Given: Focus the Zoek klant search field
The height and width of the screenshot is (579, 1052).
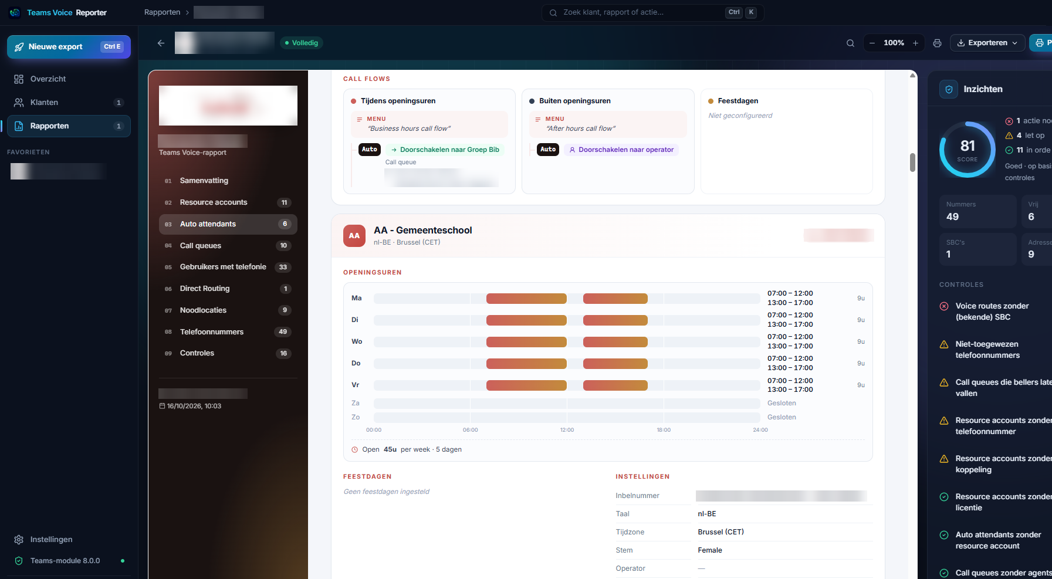Looking at the screenshot, I should [652, 12].
